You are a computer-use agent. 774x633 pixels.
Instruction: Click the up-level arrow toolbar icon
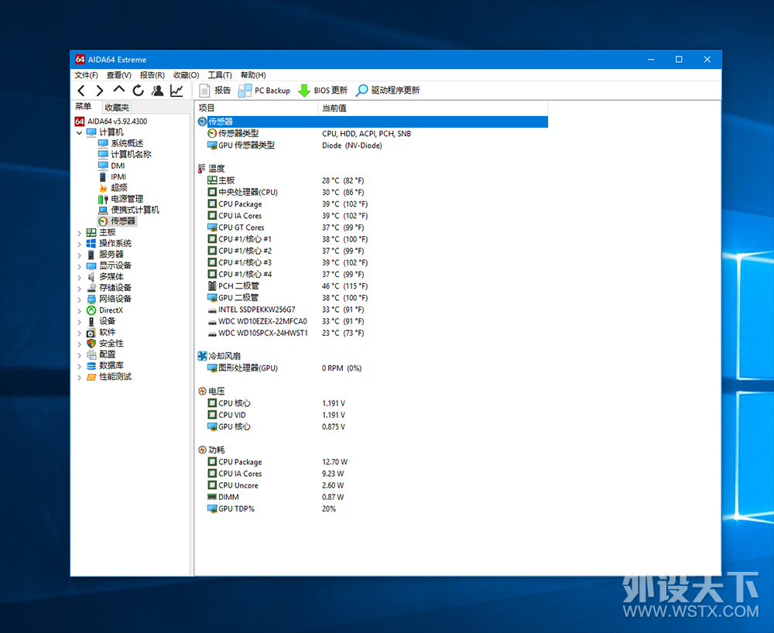click(119, 89)
